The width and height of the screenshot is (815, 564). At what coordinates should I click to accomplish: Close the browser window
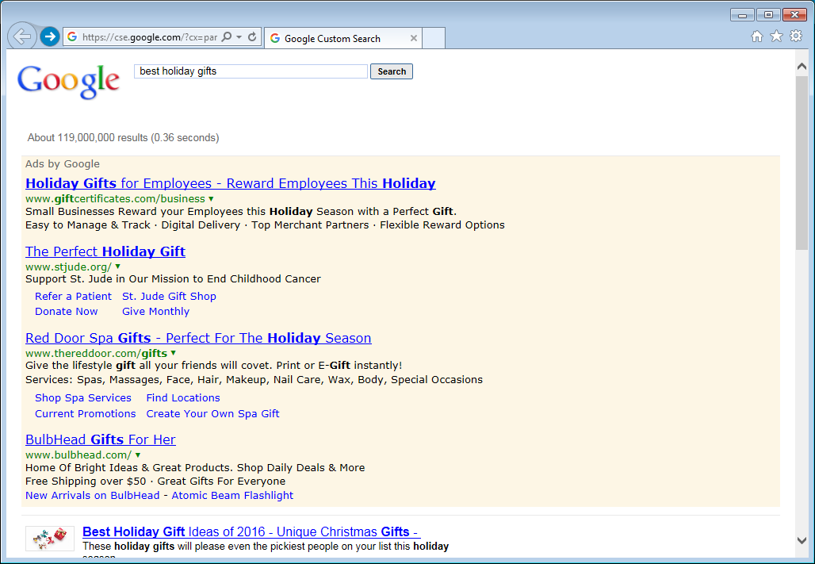794,14
